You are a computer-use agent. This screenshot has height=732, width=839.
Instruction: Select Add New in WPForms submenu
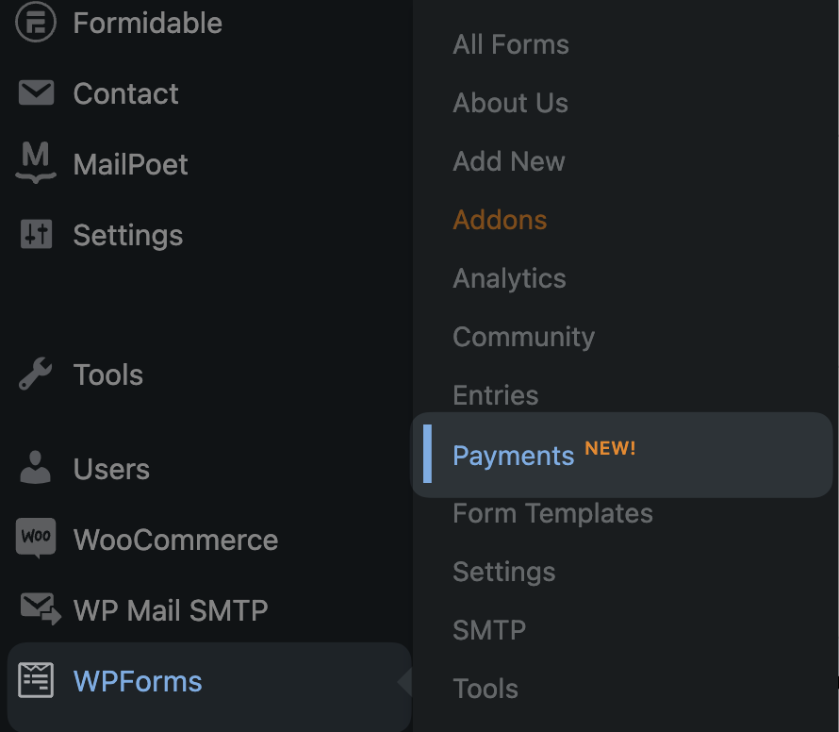508,161
